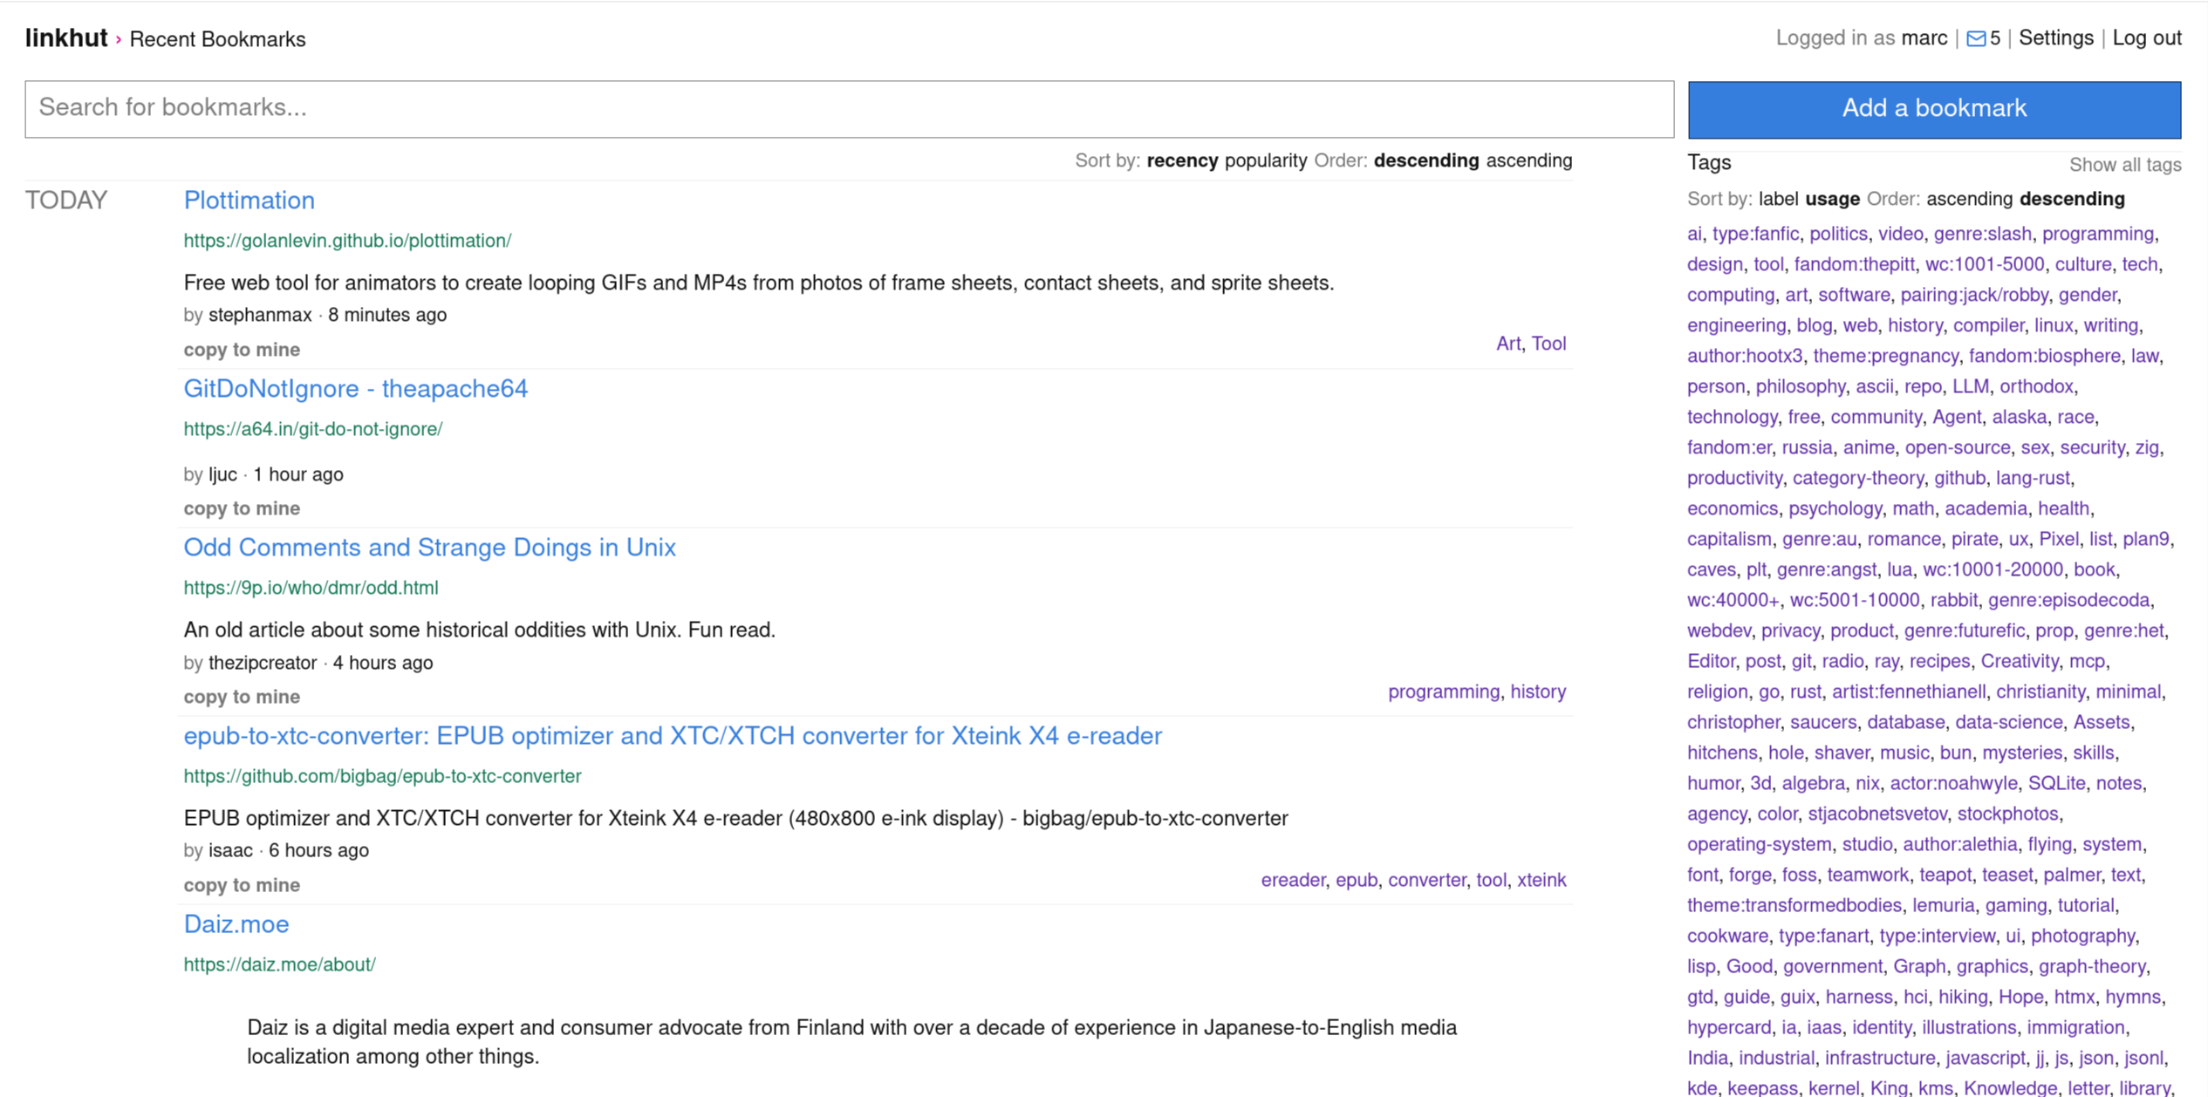Open the marc user profile
This screenshot has width=2208, height=1097.
coord(1924,38)
